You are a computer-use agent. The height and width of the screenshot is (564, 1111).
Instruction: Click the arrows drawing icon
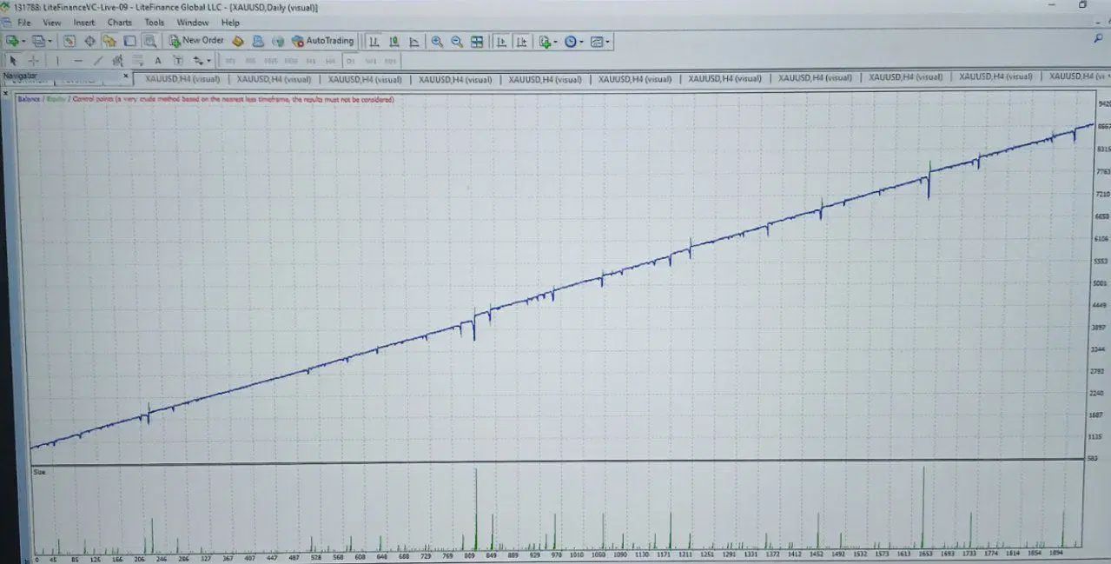[x=198, y=61]
